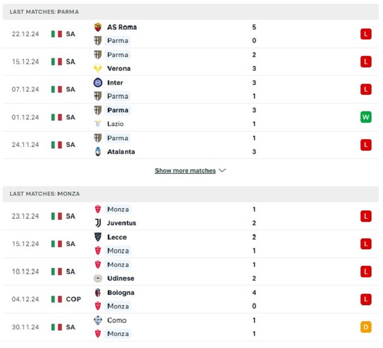Click the AS Roma club crest
The width and height of the screenshot is (383, 348).
pos(98,27)
